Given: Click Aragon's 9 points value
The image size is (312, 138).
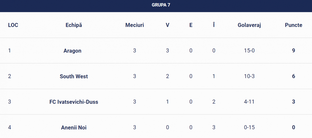Looking at the screenshot, I should [294, 51].
